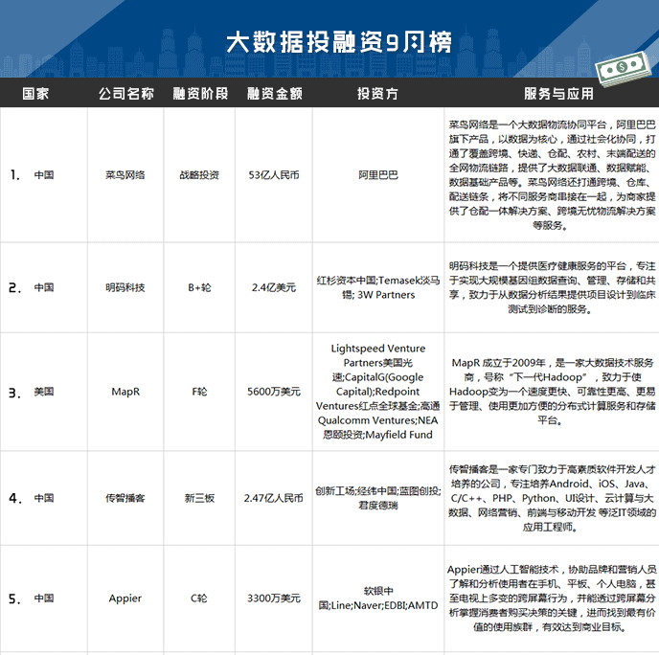Click country 中国 in 传智播客 row
Screen dimensions: 659x655
[44, 498]
